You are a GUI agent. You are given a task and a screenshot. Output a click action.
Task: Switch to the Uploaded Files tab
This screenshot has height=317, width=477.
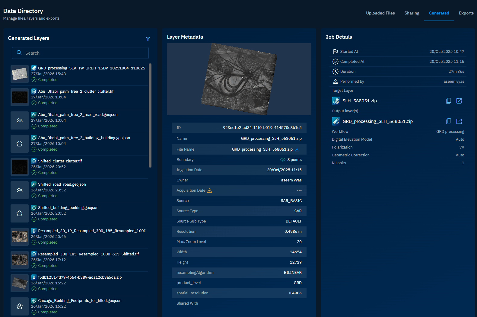pos(380,13)
